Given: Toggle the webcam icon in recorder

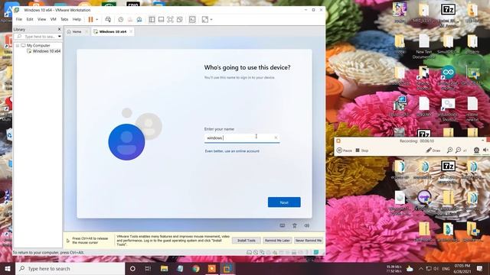Looking at the screenshot, I should (476, 150).
